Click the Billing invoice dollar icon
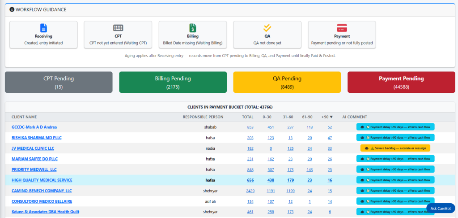 coord(193,28)
